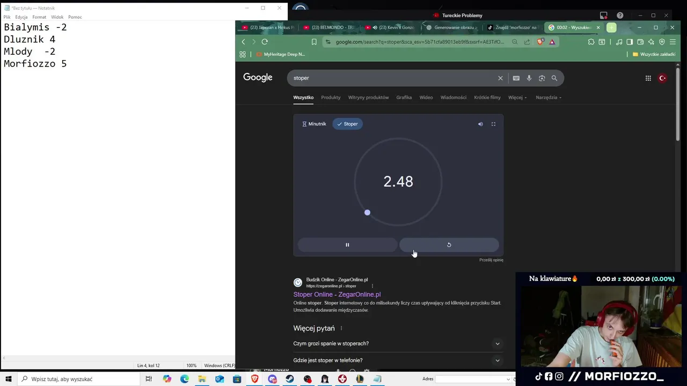687x386 pixels.
Task: Open options for the ZegarOnline result
Action: coord(372,286)
